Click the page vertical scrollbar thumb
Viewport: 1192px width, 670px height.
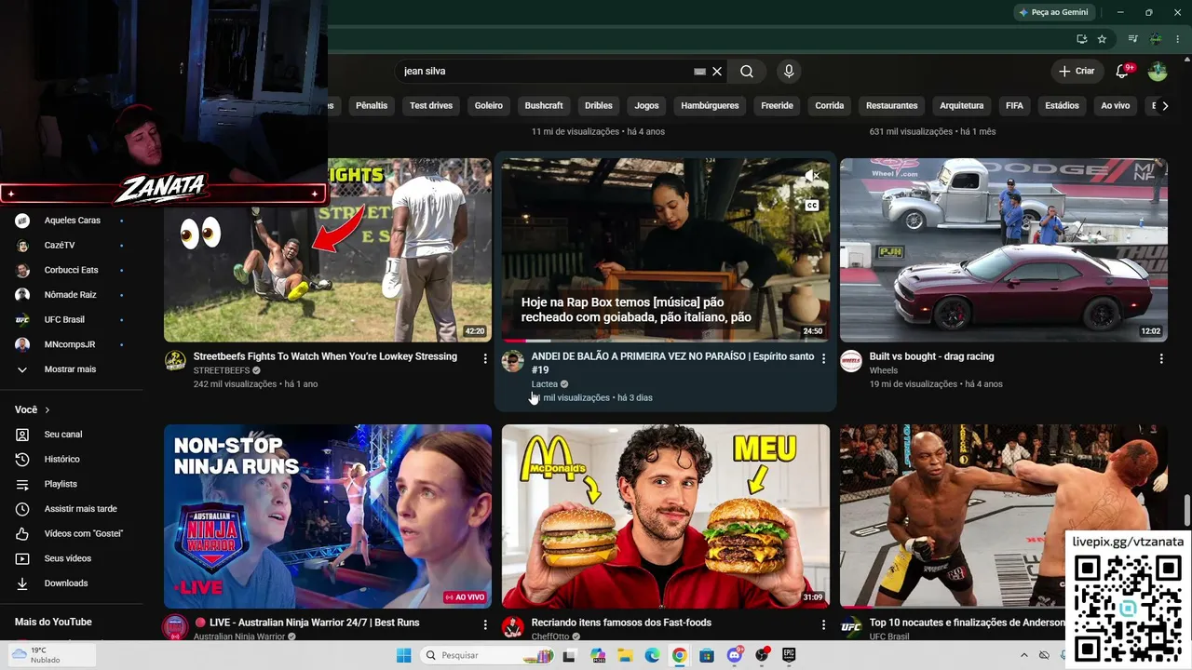point(1186,510)
